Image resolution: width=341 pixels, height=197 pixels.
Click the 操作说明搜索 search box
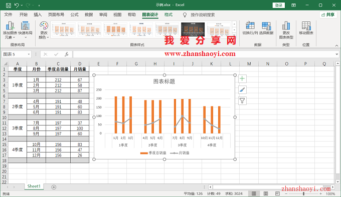pos(203,14)
